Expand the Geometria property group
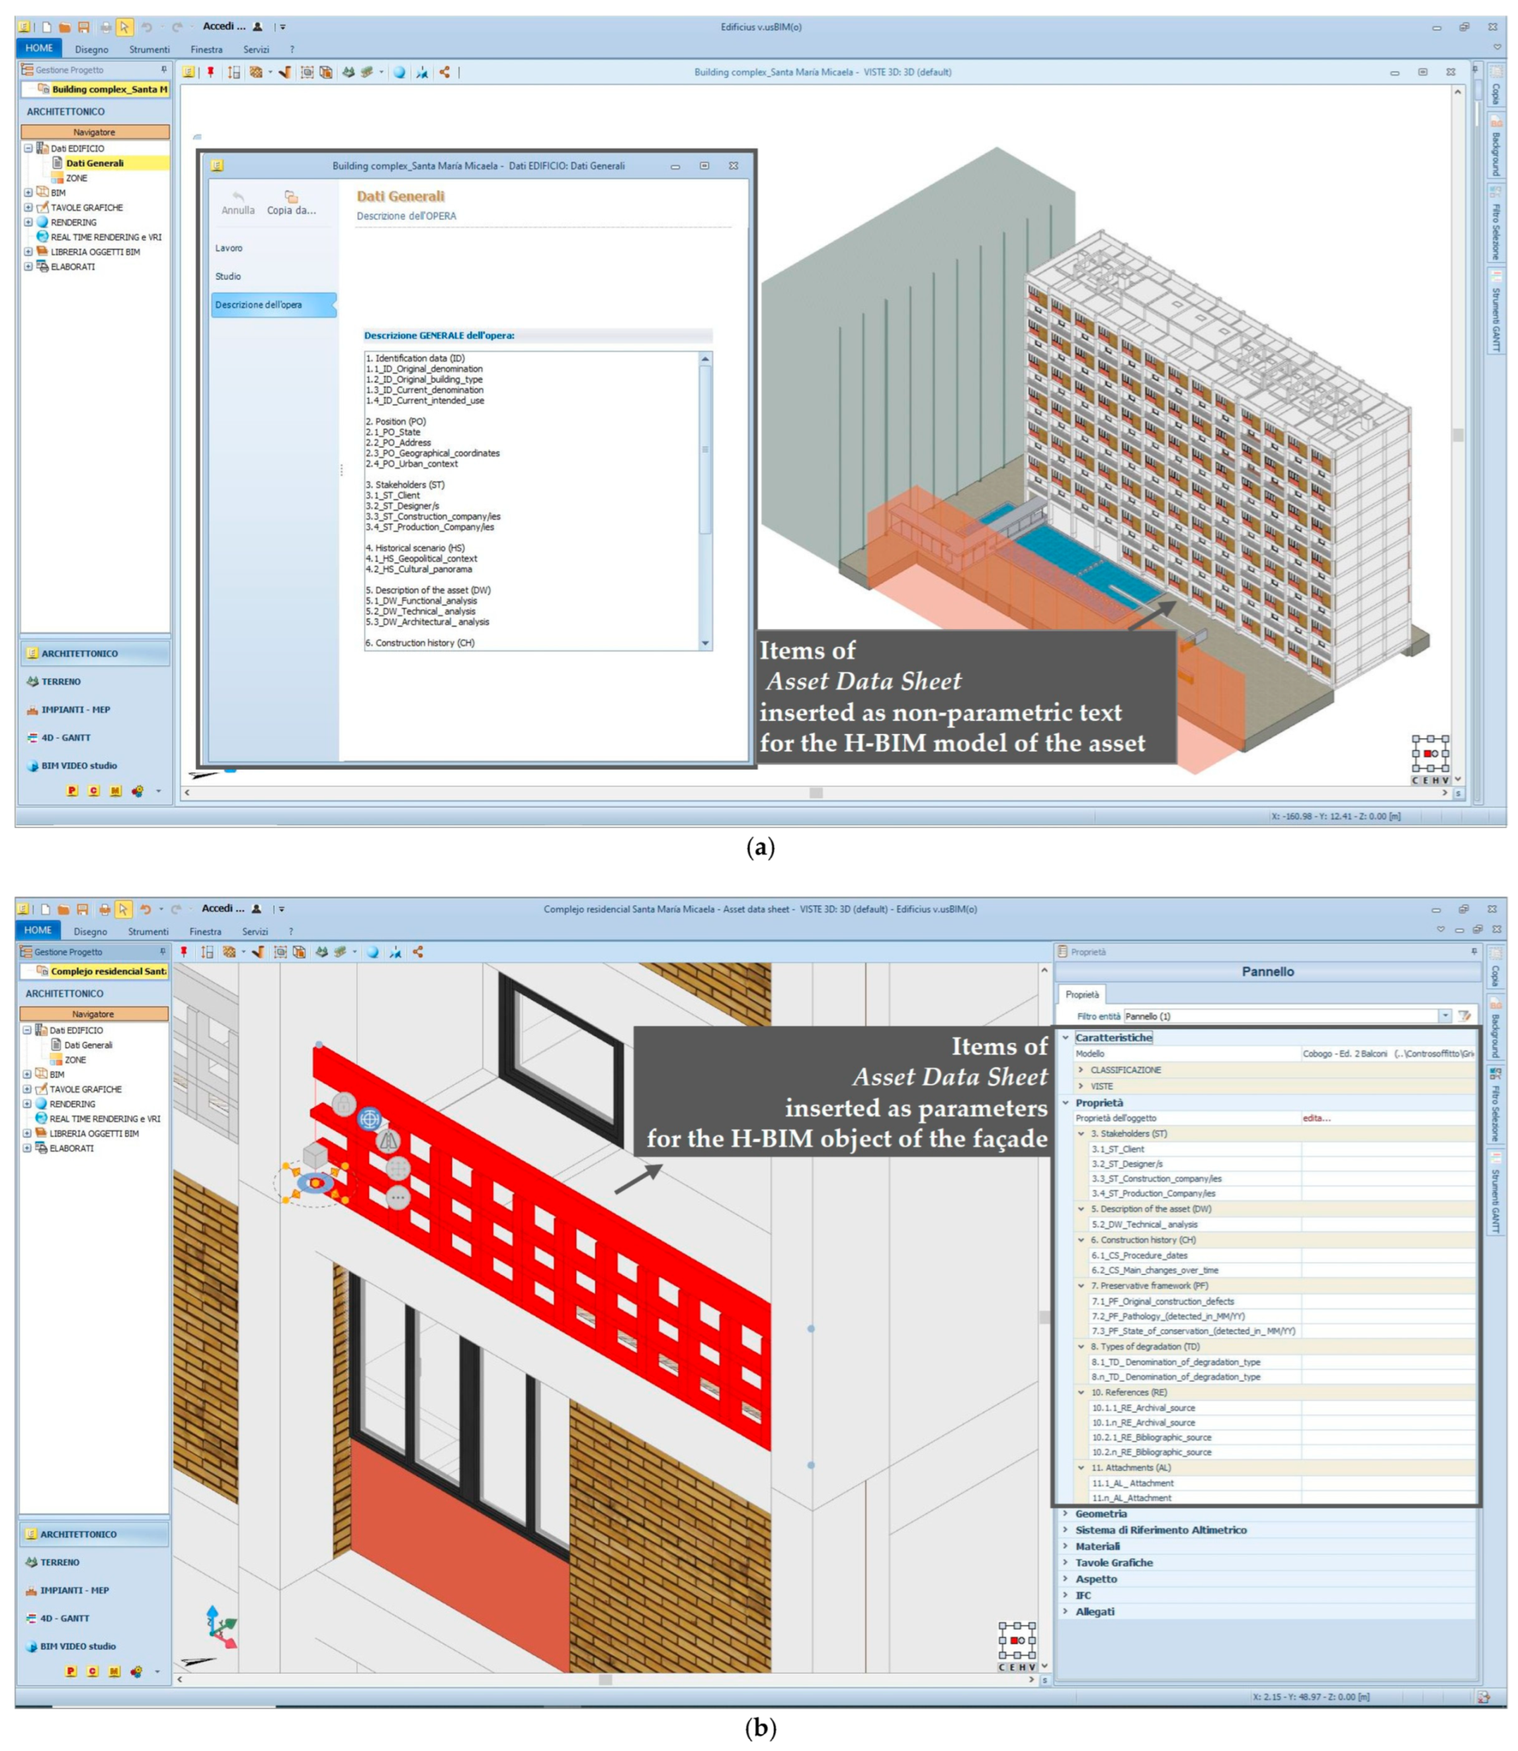The height and width of the screenshot is (1751, 1518). tap(1066, 1513)
